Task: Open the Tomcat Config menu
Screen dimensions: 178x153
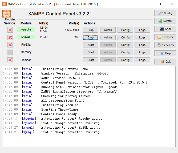Action: tap(125, 60)
